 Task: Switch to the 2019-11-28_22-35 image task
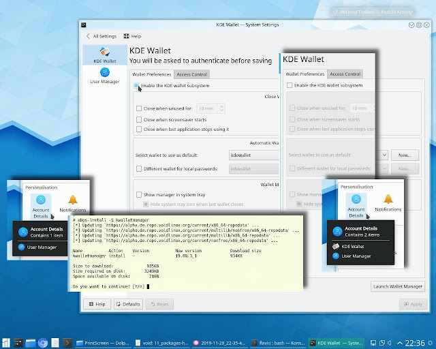pyautogui.click(x=219, y=343)
